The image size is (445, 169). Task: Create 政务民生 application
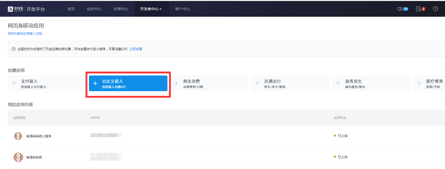coord(371,83)
